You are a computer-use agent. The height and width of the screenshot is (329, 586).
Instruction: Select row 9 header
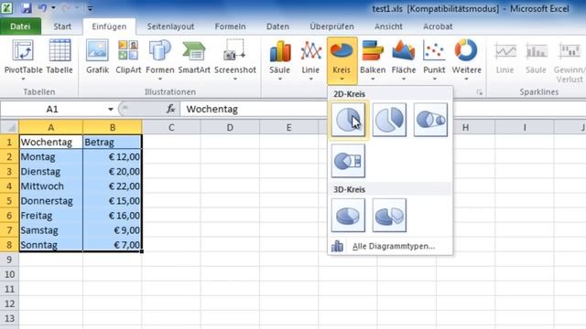click(x=9, y=260)
